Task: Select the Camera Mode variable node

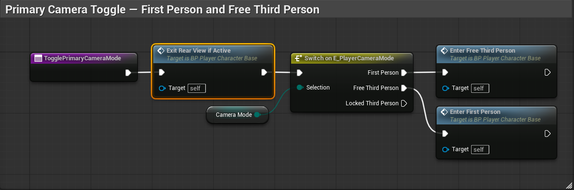Action: [x=237, y=114]
